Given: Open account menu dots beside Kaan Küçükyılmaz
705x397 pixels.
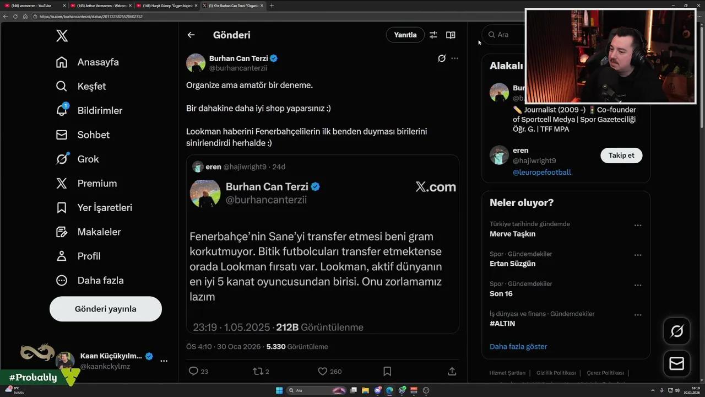Looking at the screenshot, I should point(164,361).
